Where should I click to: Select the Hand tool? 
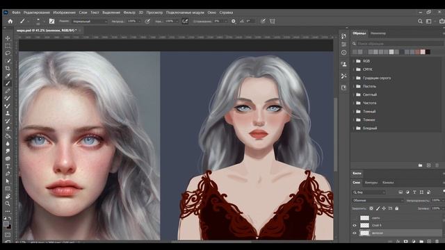coord(8,196)
